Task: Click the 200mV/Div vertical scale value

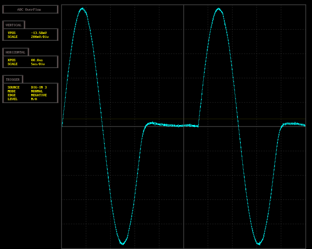Action: click(x=39, y=37)
